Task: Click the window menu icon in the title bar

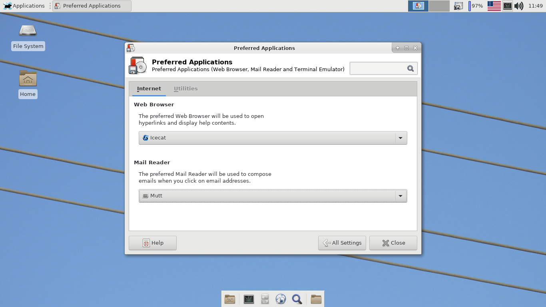Action: click(131, 48)
